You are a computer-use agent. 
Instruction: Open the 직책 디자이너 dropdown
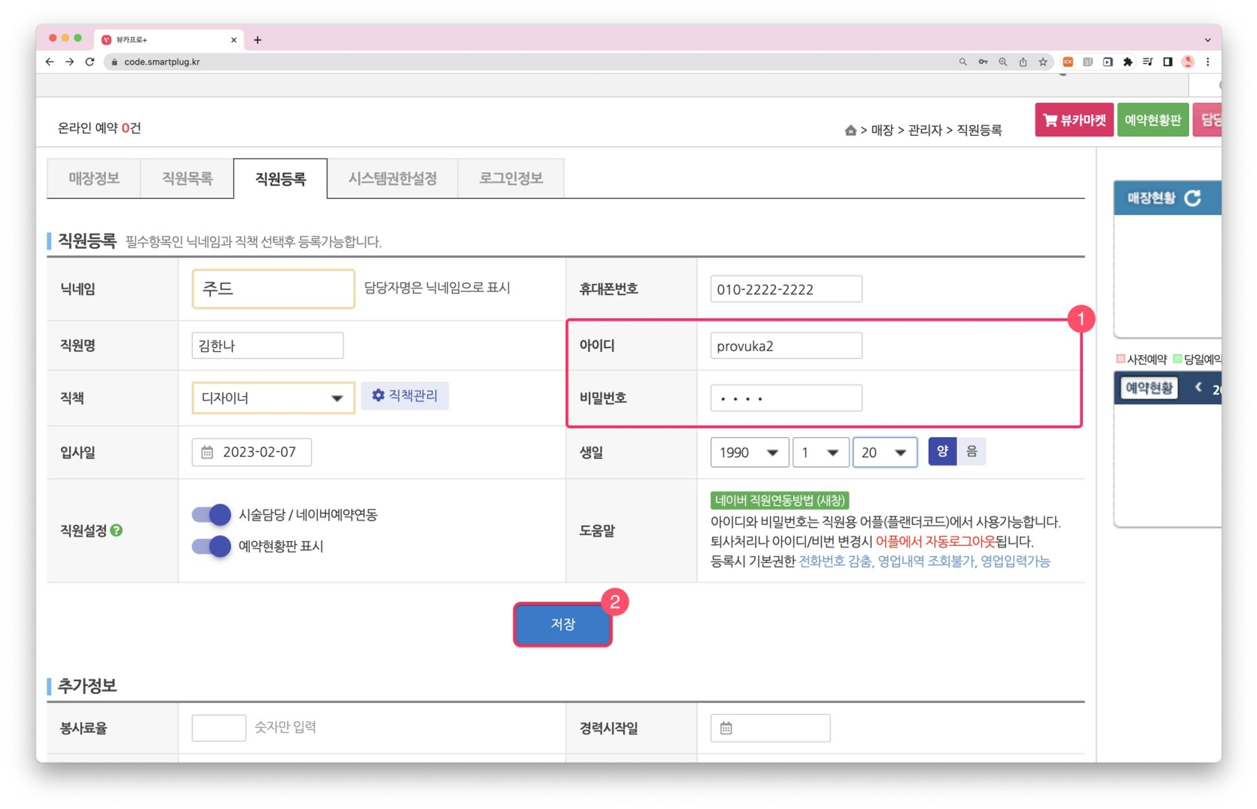[x=273, y=398]
